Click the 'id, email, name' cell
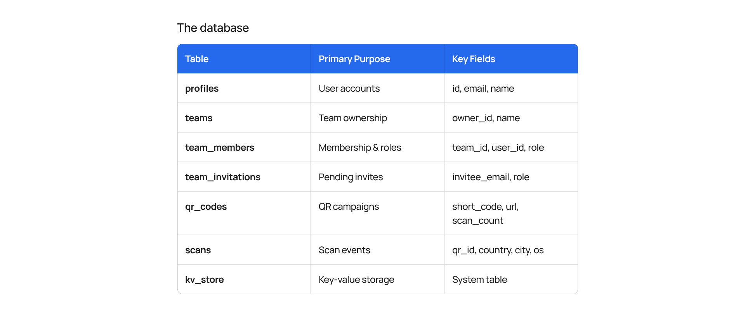Screen dimensions: 755x329 (511, 88)
